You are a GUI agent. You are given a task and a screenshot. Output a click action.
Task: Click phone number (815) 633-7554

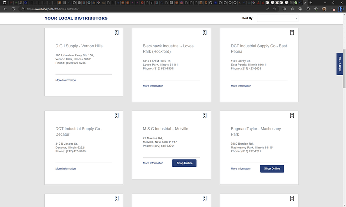click(163, 69)
